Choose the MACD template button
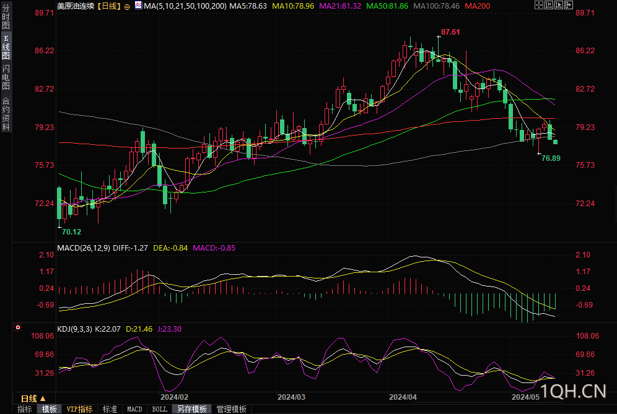The height and width of the screenshot is (414, 617). (134, 409)
